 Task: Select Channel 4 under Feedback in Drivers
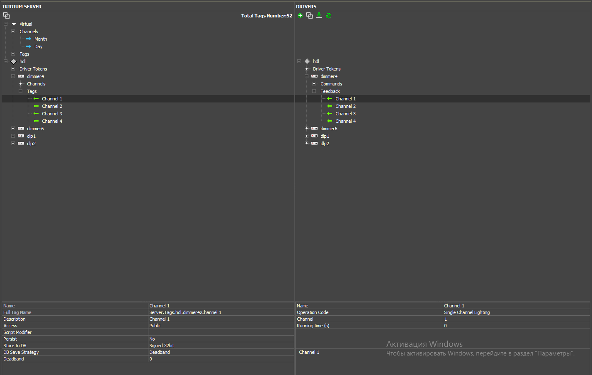pos(345,121)
